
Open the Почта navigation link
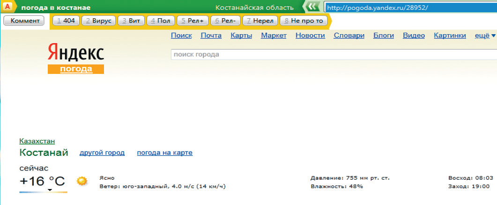click(211, 36)
